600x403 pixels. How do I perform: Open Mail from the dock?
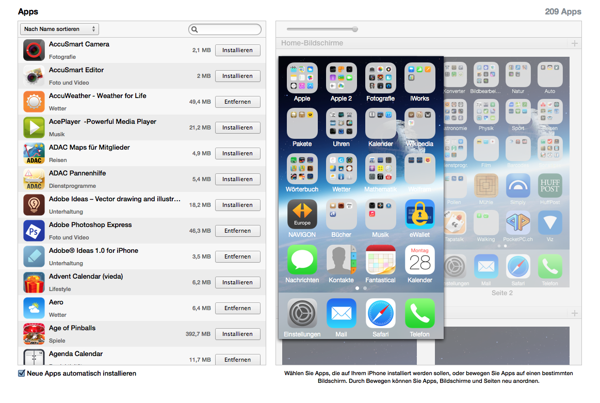tap(341, 313)
